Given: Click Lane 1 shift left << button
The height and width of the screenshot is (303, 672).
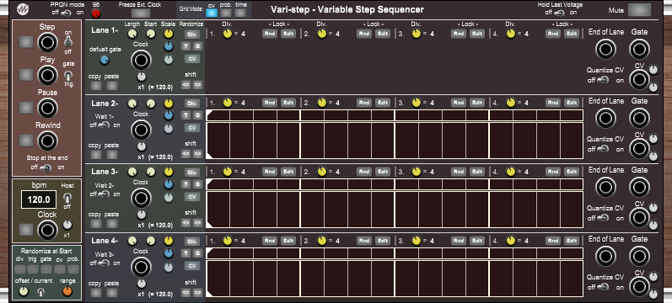Looking at the screenshot, I should [185, 85].
